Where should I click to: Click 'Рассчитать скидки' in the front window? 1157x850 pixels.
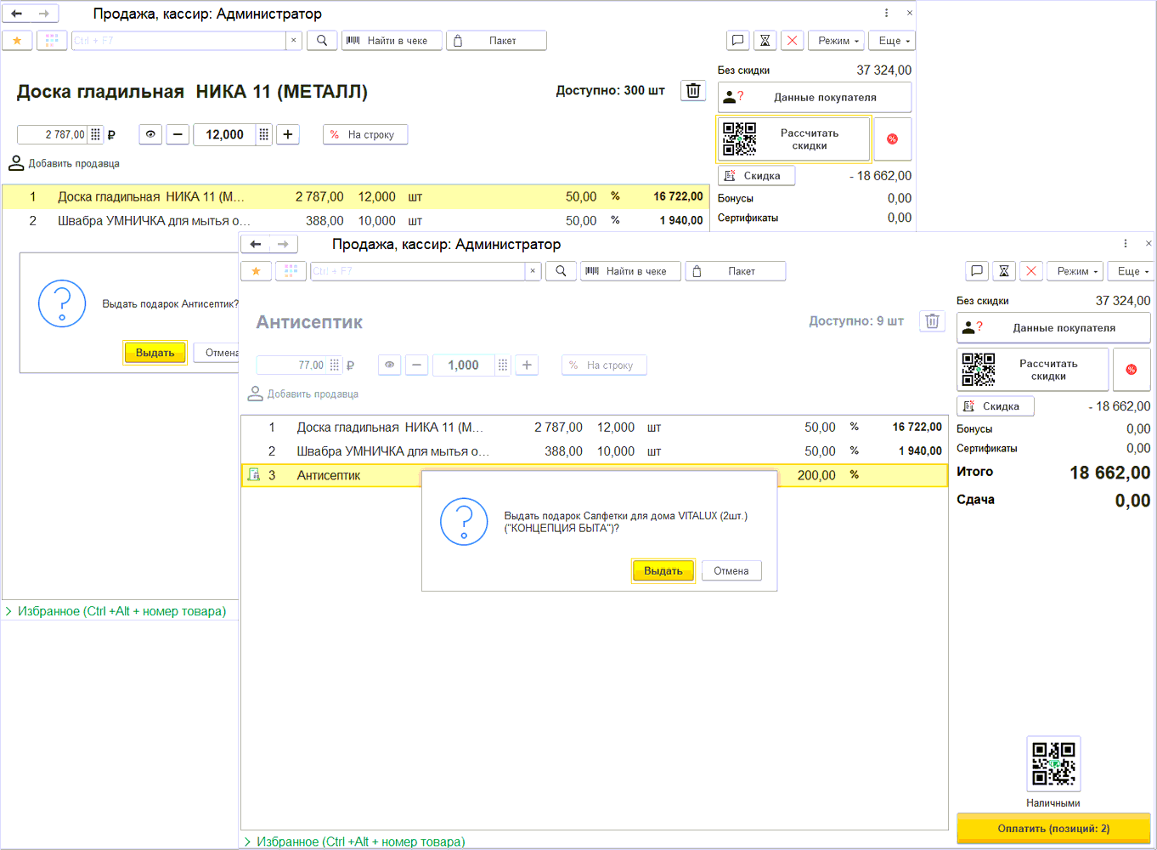(x=1033, y=370)
